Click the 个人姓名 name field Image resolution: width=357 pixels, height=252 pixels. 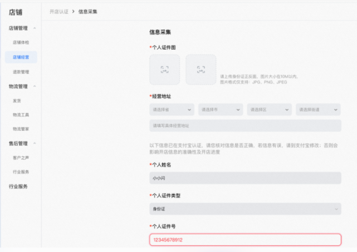[245, 178]
